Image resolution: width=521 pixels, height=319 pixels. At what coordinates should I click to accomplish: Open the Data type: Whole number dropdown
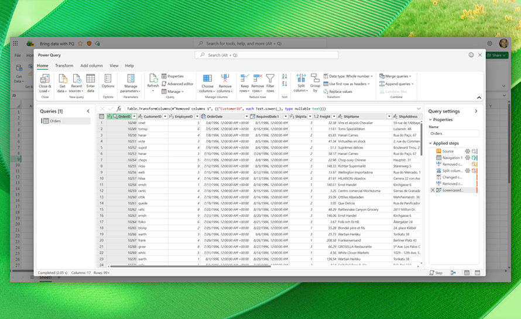[349, 76]
